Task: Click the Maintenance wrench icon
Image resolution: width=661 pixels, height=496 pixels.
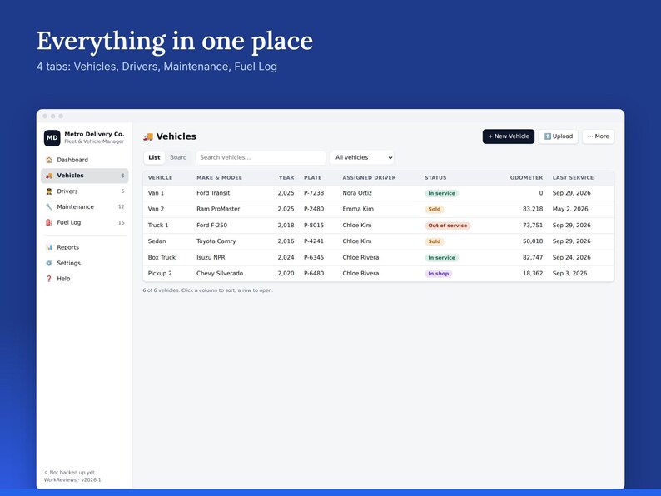Action: pyautogui.click(x=49, y=207)
